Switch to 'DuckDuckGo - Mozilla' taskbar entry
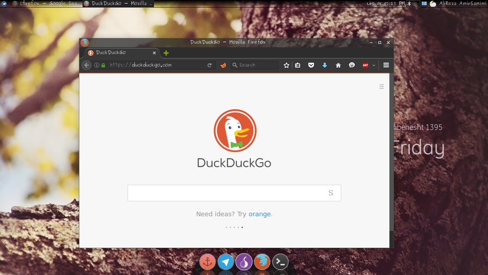 [118, 4]
